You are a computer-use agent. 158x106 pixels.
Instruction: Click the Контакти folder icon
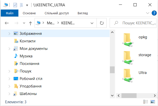tap(16, 41)
